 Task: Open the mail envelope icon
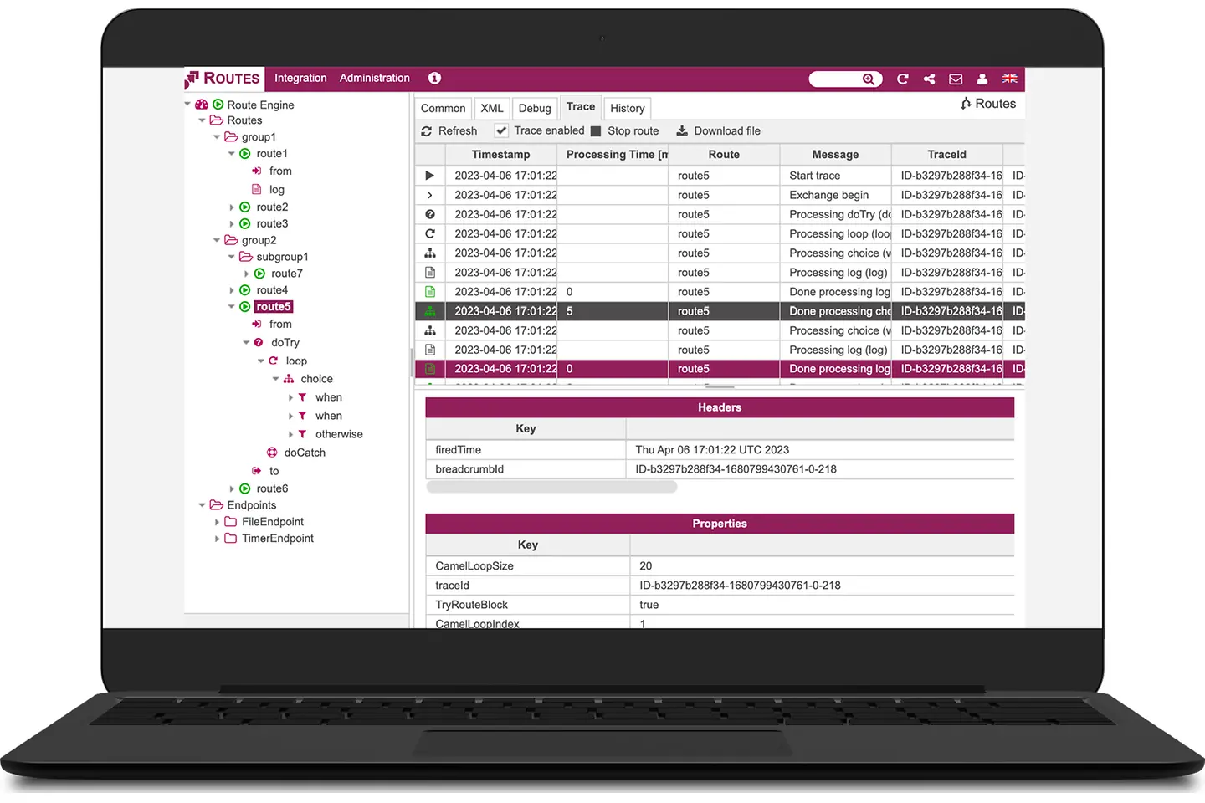point(956,79)
